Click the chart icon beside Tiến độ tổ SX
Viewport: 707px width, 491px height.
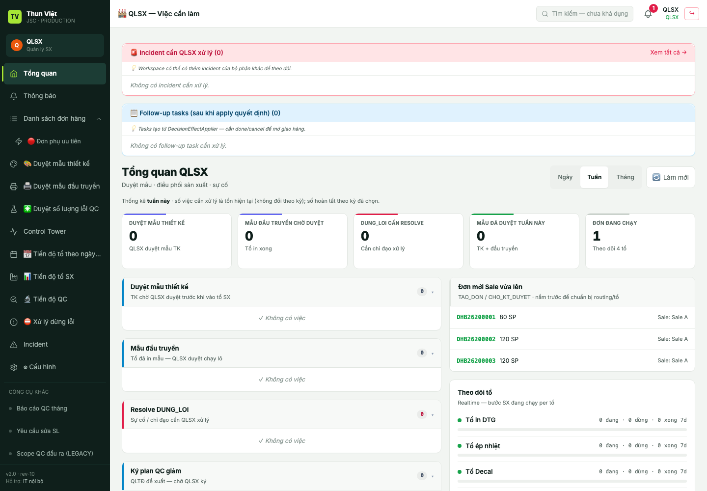pyautogui.click(x=14, y=277)
